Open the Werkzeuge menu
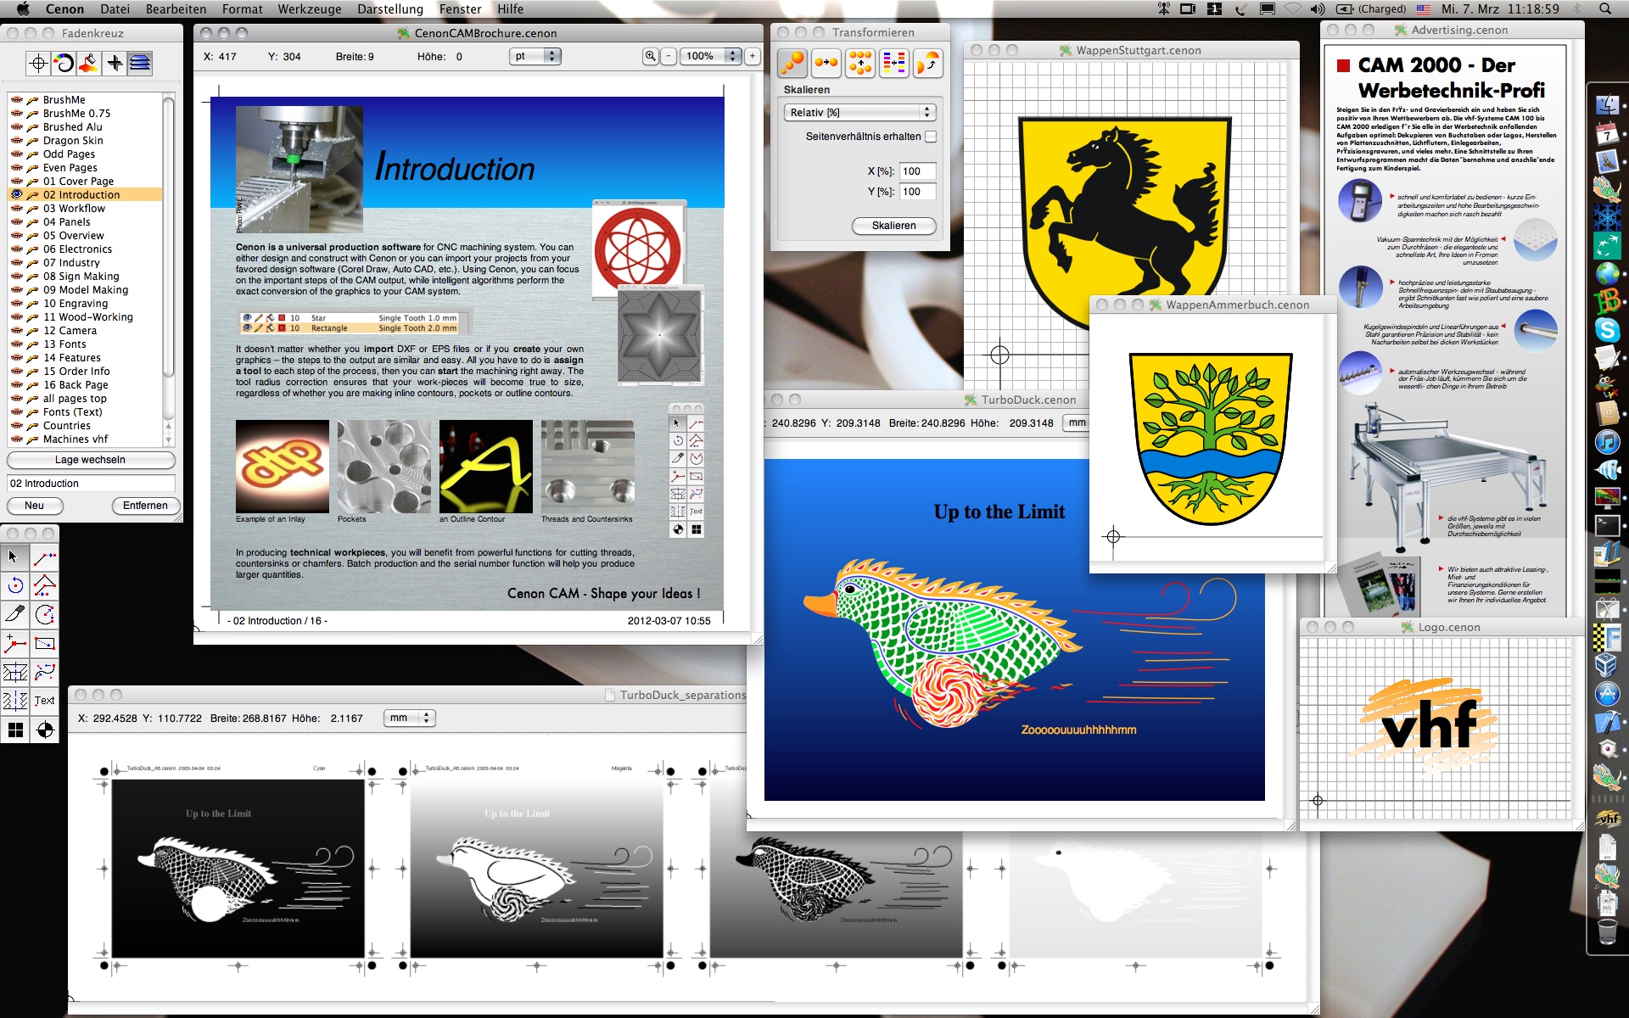The height and width of the screenshot is (1018, 1629). 310,9
